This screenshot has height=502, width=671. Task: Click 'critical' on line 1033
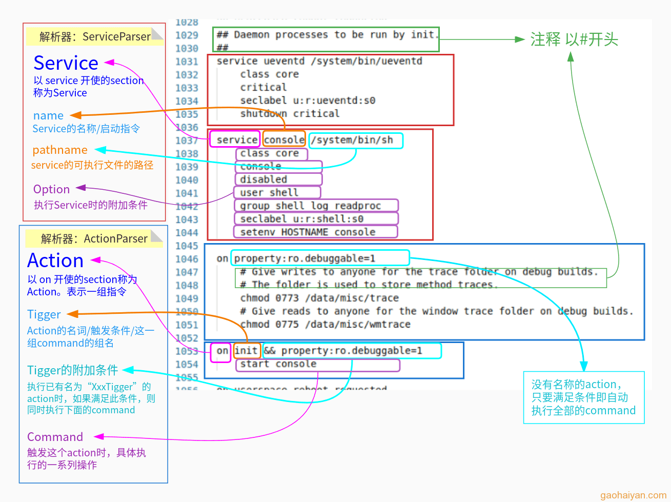(263, 87)
